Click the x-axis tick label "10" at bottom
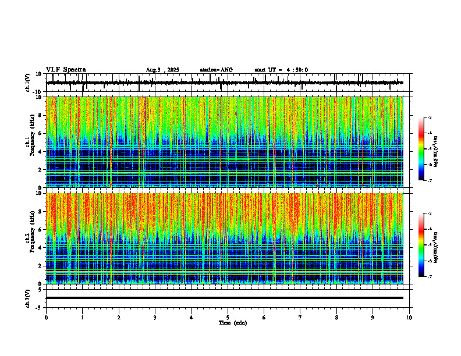The width and height of the screenshot is (461, 356). point(409,318)
